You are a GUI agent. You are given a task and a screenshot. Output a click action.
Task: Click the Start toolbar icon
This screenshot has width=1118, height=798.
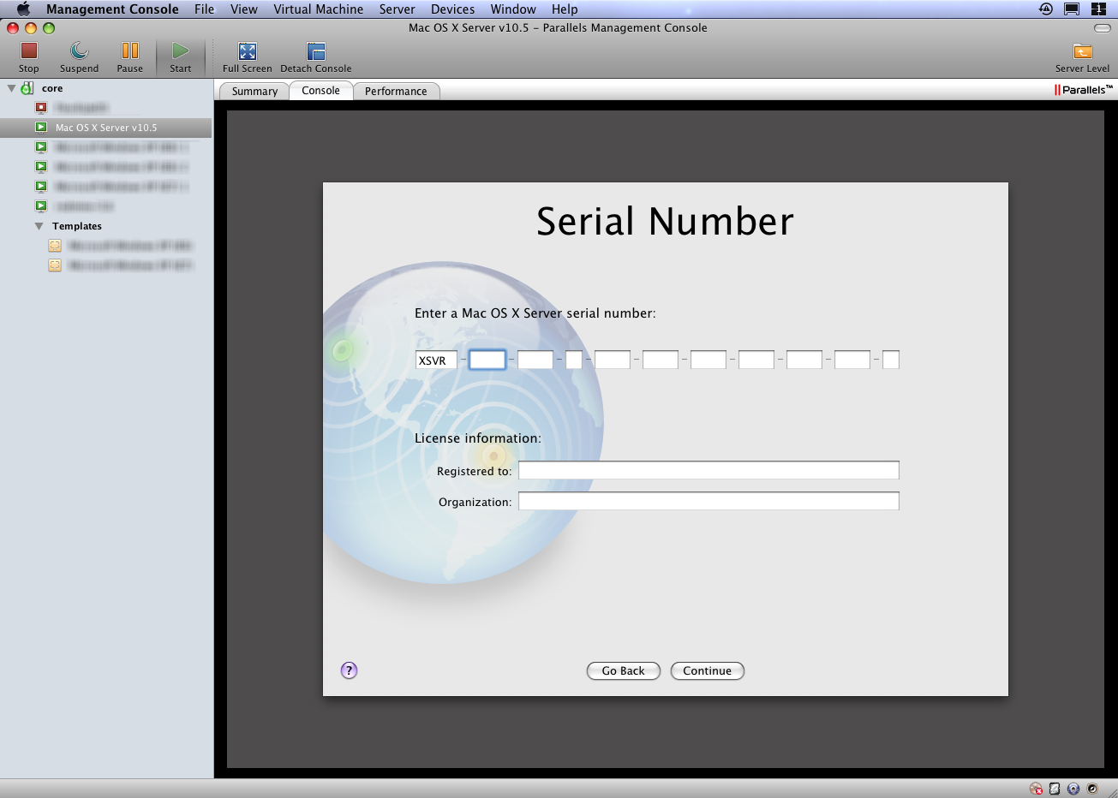(180, 51)
